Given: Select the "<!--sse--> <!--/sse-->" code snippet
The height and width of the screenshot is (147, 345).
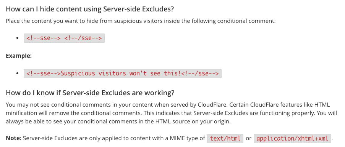Looking at the screenshot, I should [x=64, y=38].
